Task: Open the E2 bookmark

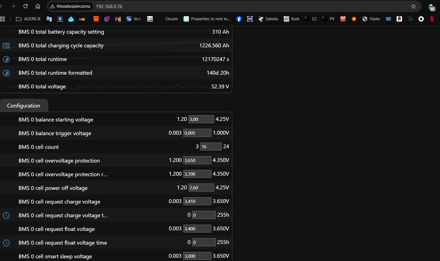Action: [311, 19]
